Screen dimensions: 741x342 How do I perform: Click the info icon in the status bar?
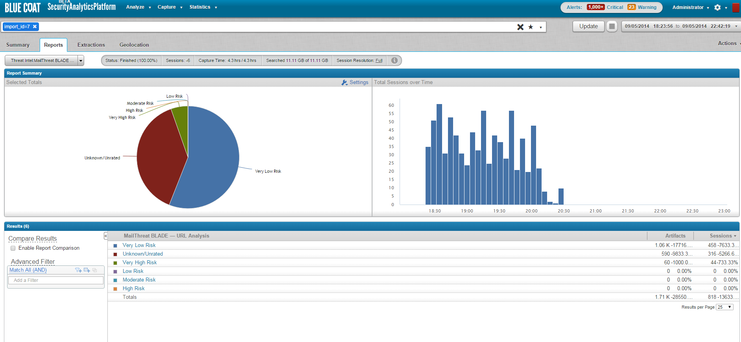[x=394, y=60]
